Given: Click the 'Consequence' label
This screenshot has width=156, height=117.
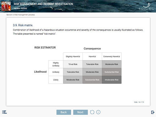Looking at the screenshot, I should 92,49.
